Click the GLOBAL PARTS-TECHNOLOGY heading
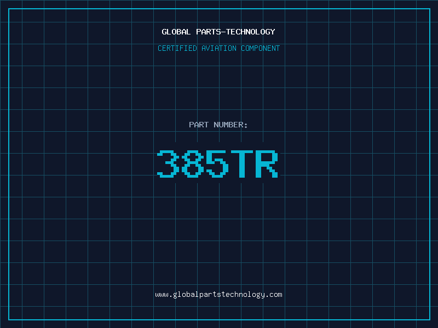The width and height of the screenshot is (438, 328). (x=218, y=32)
